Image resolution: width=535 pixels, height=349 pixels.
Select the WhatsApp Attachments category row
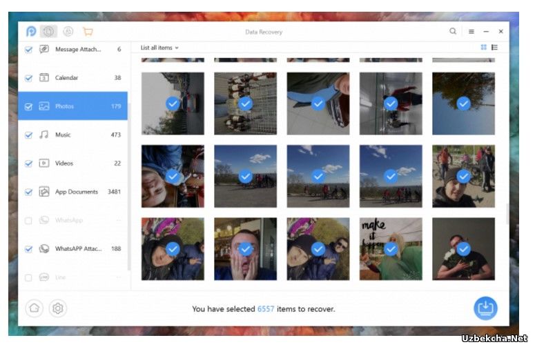73,249
